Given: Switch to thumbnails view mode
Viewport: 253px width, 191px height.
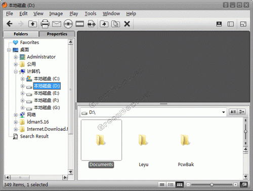Looking at the screenshot, I should pos(180,185).
